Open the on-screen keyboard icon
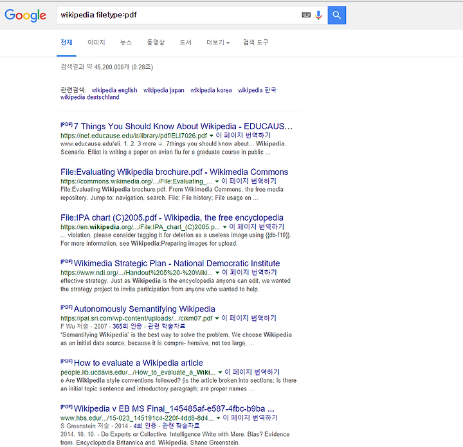The height and width of the screenshot is (447, 463). [306, 15]
